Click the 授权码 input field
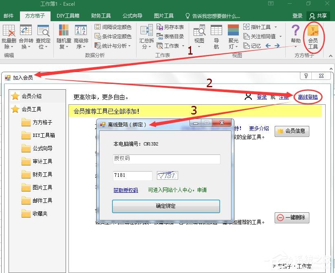Viewport: 335px width, 273px height. tap(166, 159)
